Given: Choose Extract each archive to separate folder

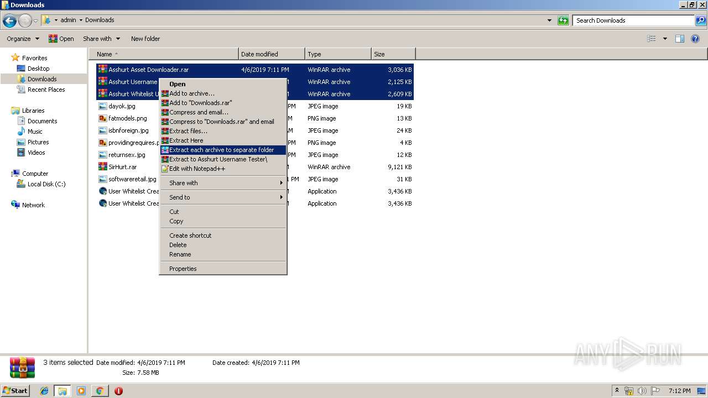Looking at the screenshot, I should point(223,150).
